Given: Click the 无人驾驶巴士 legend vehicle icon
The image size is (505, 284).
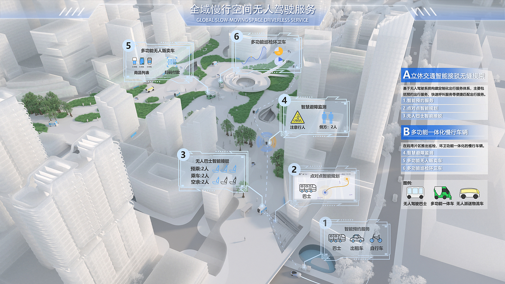Looking at the screenshot, I should 415,193.
